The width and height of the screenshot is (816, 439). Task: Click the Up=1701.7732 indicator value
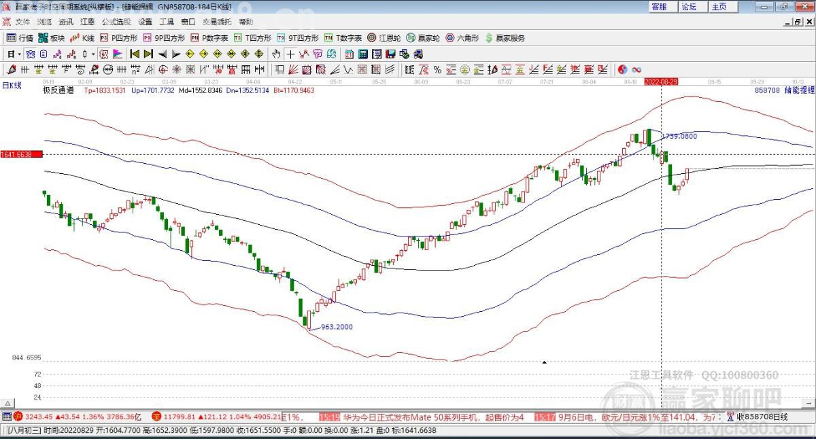coord(152,90)
